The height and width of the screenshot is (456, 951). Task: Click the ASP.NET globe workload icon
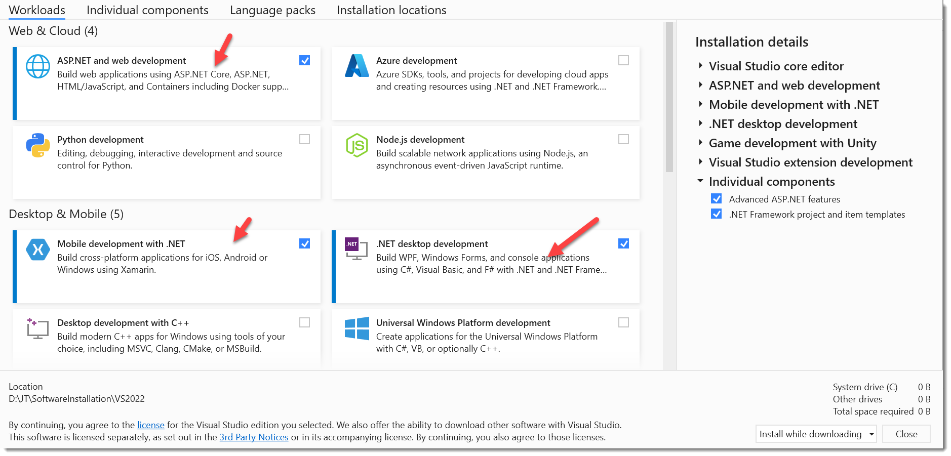[x=38, y=66]
